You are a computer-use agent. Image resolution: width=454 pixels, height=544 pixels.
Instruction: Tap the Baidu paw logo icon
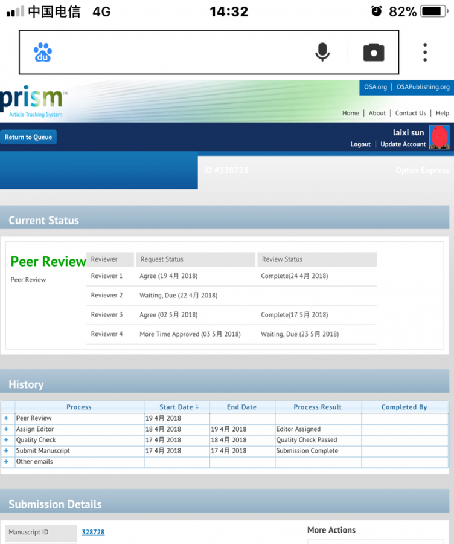[x=43, y=53]
